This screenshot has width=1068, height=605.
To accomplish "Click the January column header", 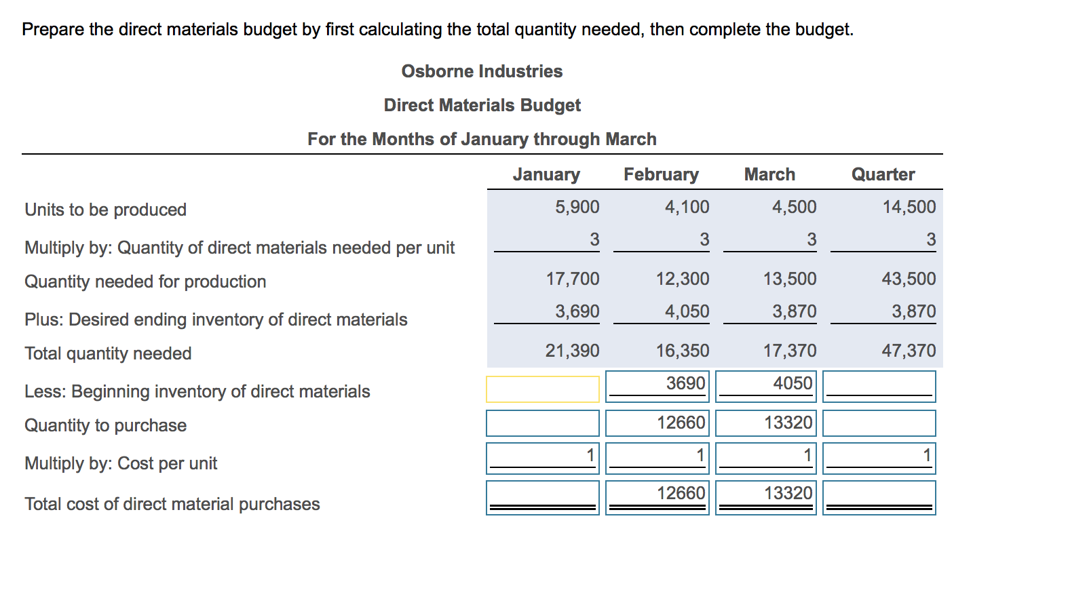I will [x=546, y=175].
